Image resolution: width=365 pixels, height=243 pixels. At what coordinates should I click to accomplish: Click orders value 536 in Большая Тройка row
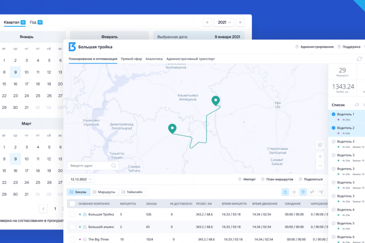(x=149, y=215)
